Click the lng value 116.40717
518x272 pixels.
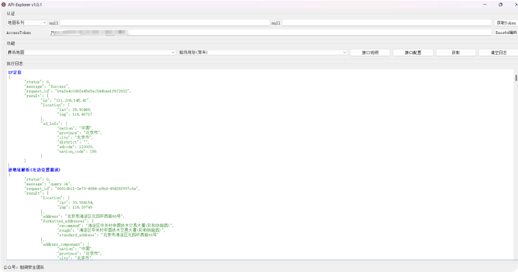(x=82, y=114)
